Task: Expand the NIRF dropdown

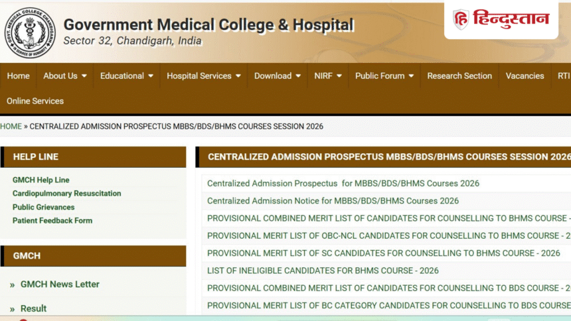Action: (339, 76)
